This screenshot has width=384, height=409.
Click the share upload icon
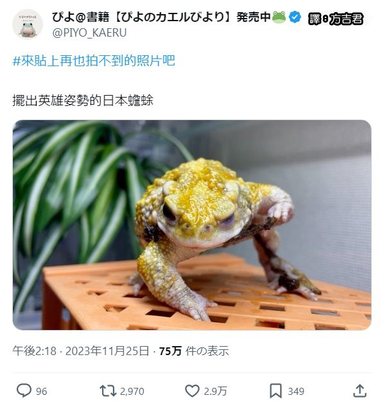tap(360, 391)
